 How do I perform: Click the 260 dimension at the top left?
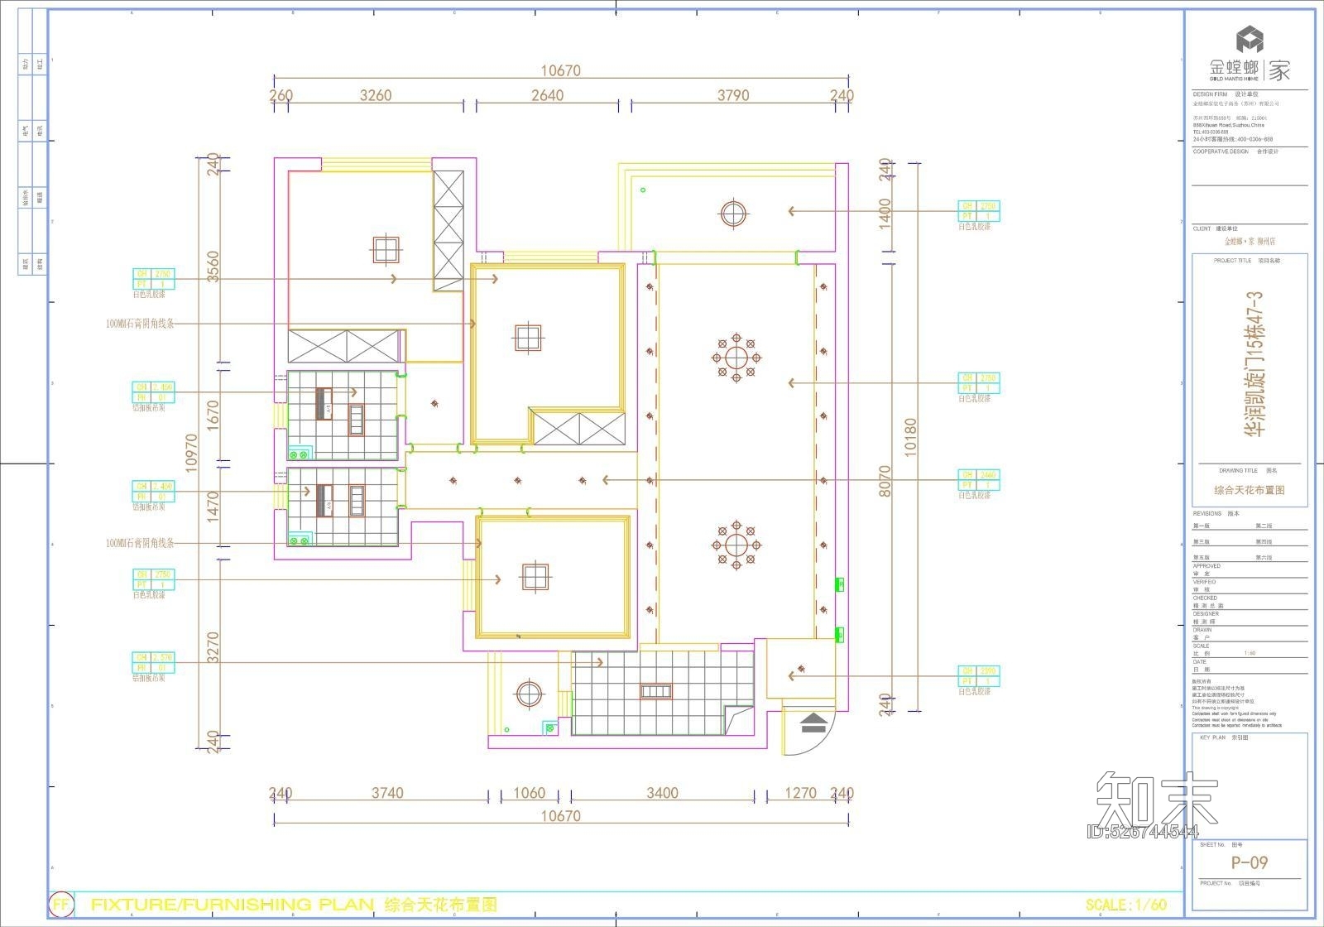(281, 95)
